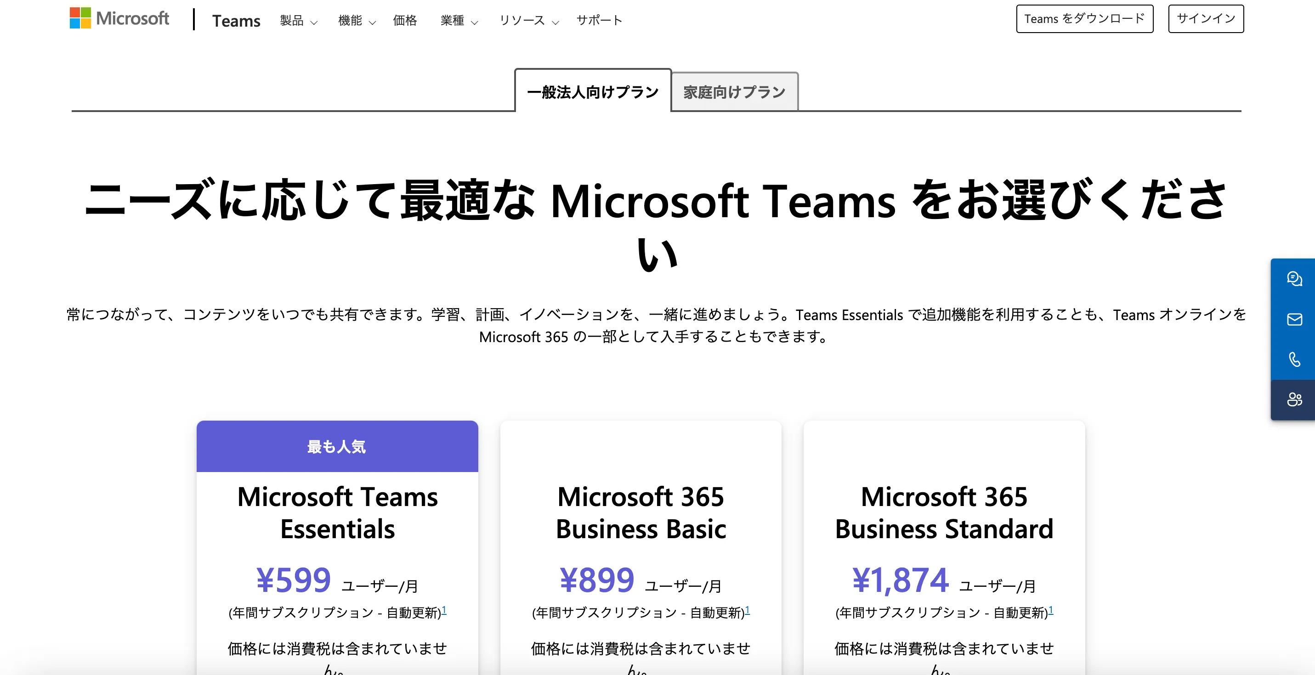Click the 最も人気 banner
1315x675 pixels.
[x=337, y=446]
